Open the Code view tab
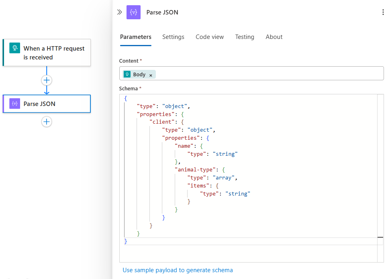 point(210,37)
